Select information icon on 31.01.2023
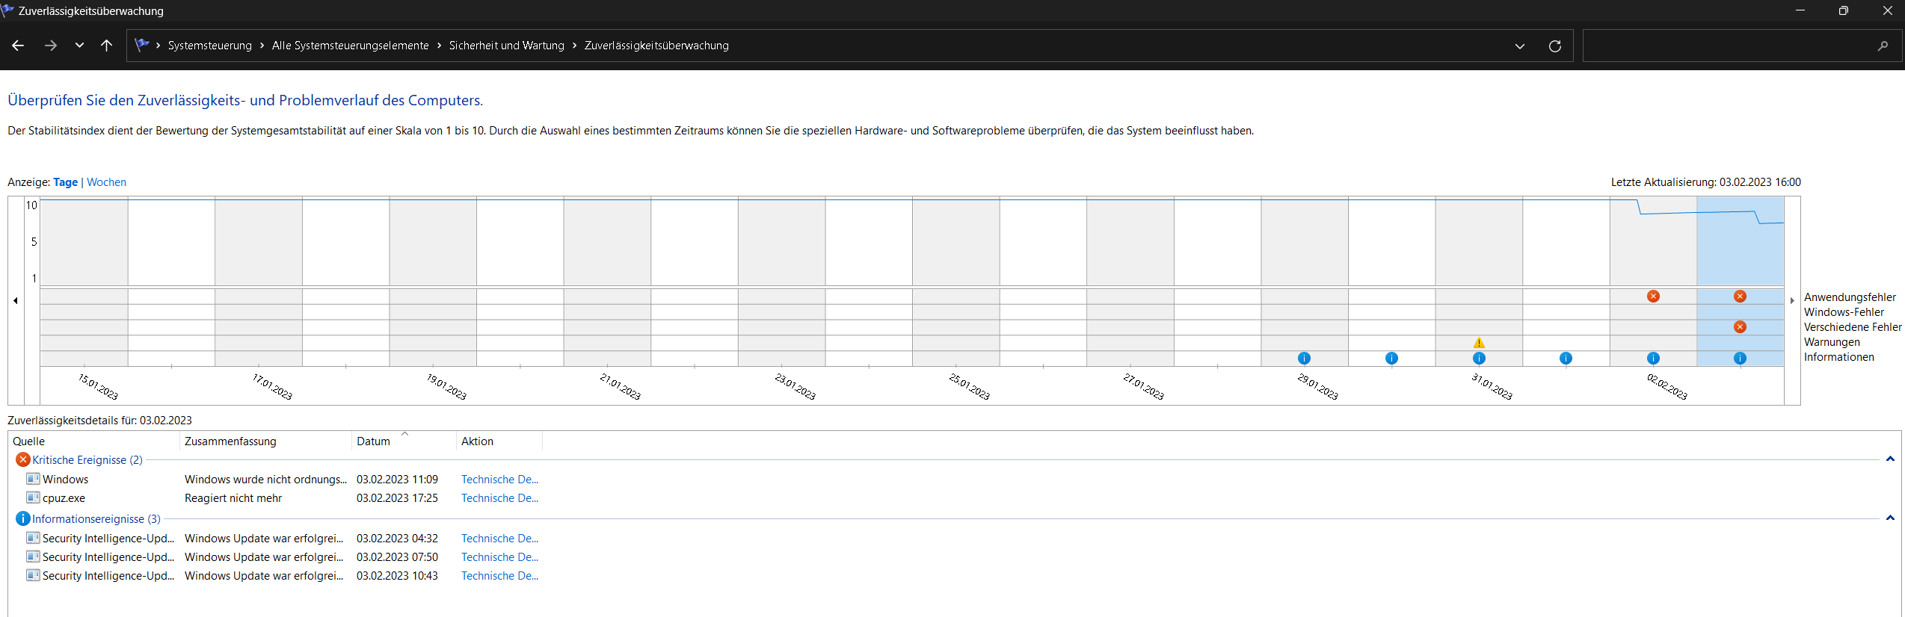Viewport: 1905px width, 617px height. [1479, 359]
